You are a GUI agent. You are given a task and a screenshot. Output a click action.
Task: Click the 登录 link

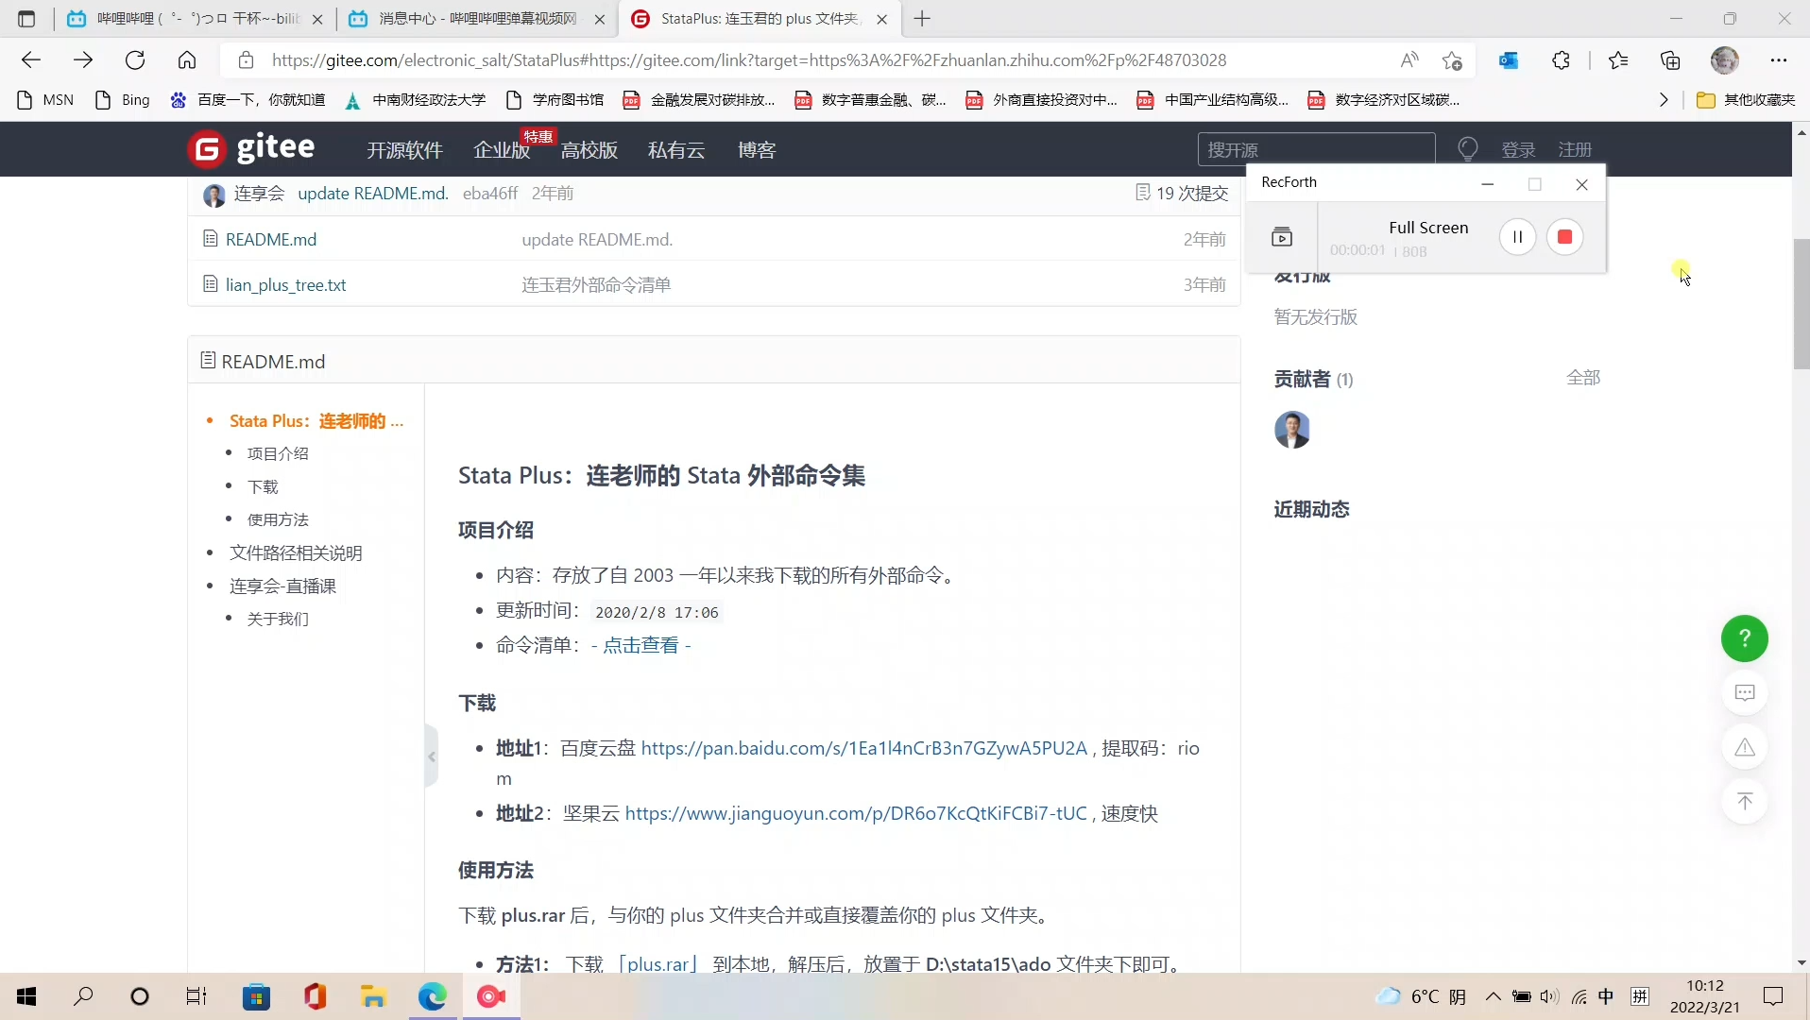pos(1518,150)
